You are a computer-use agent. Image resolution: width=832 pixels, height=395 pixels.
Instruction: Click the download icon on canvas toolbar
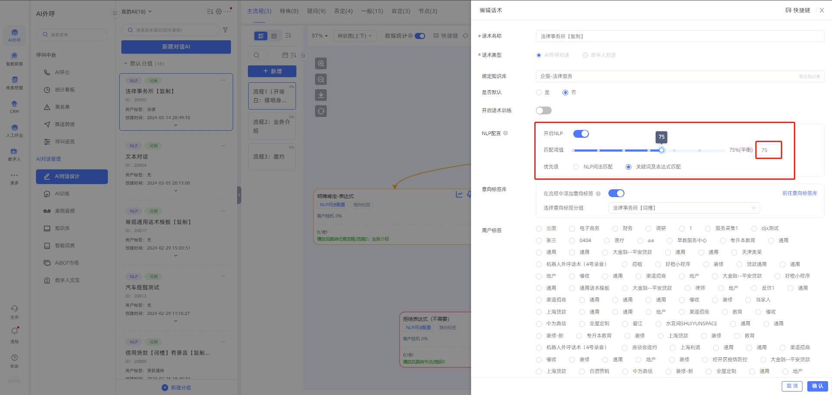pos(321,95)
